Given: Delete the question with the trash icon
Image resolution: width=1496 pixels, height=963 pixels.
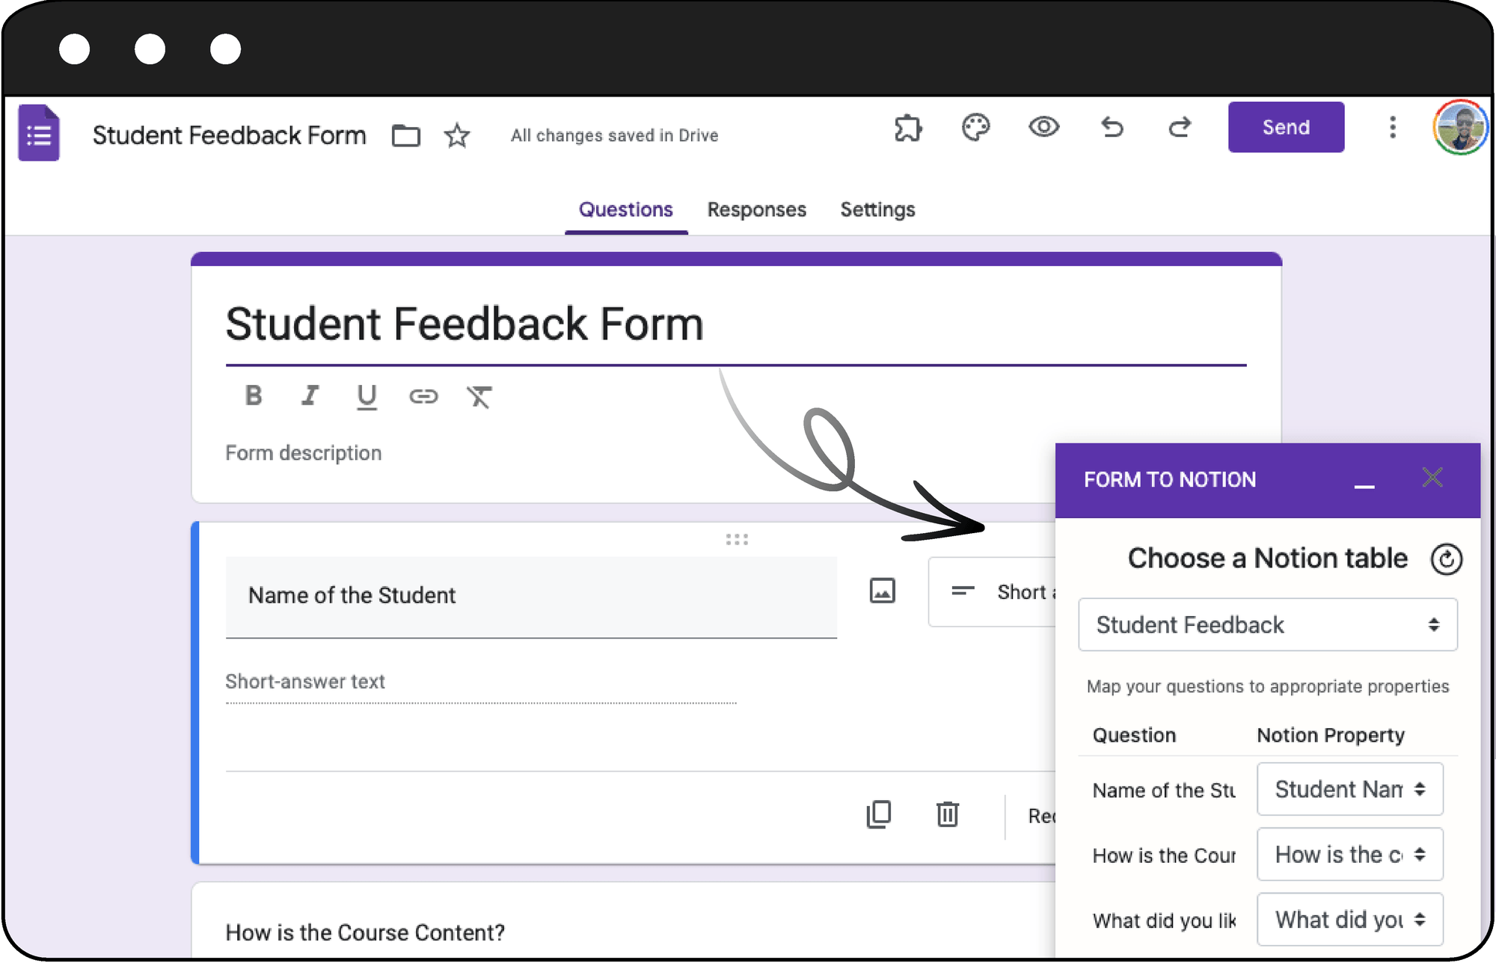Looking at the screenshot, I should tap(947, 815).
